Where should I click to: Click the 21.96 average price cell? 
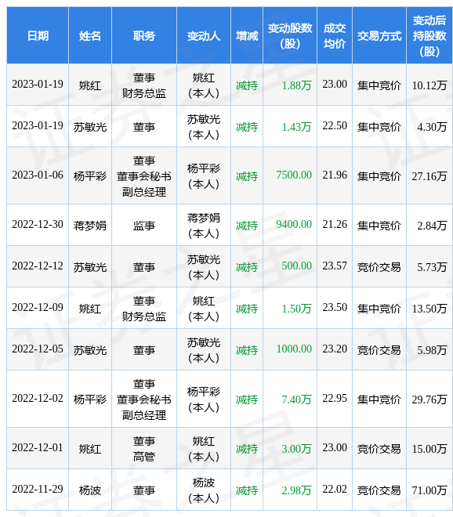point(335,175)
